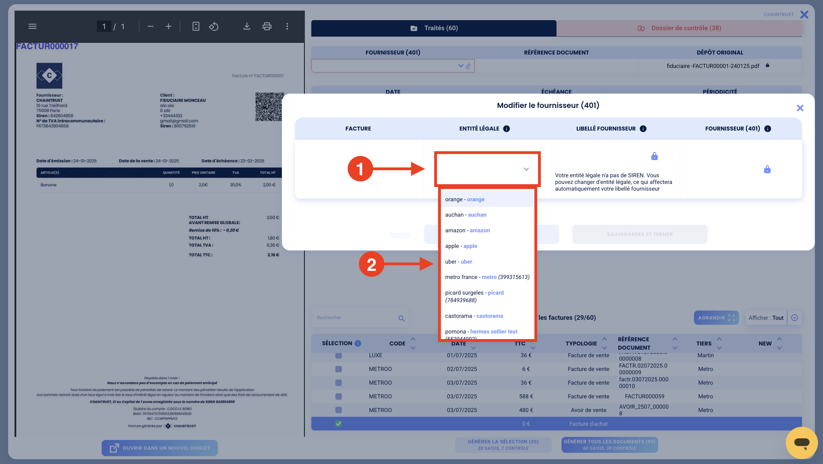This screenshot has width=823, height=464.
Task: Click the Martin tiers cell
Action: 705,356
